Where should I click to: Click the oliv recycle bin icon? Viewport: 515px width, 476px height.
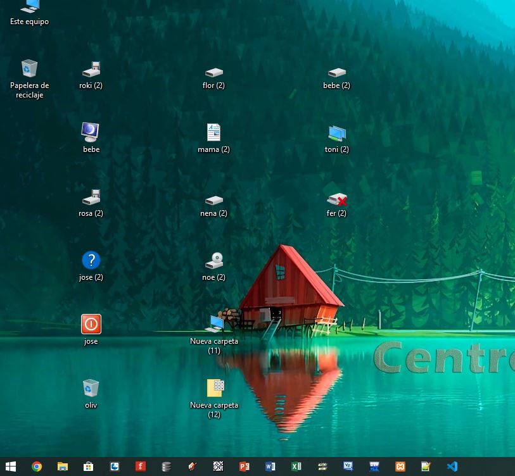pyautogui.click(x=91, y=387)
